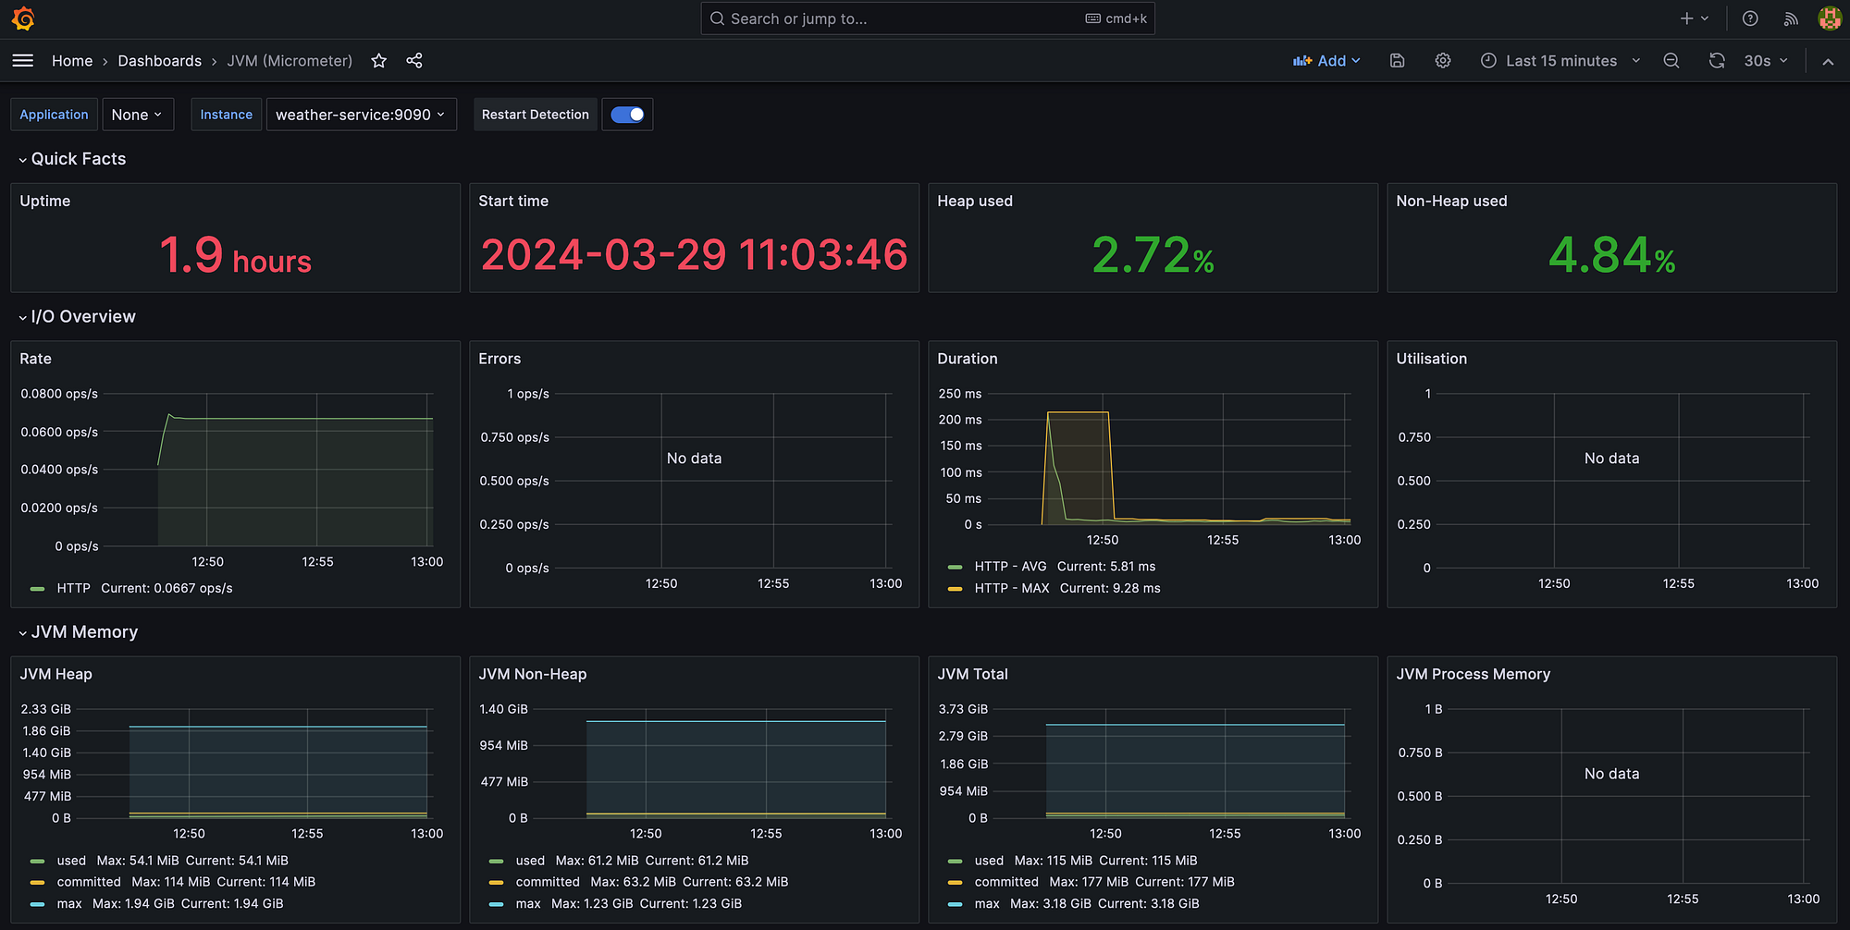Open the Last 15 minutes time picker
Screen dimensions: 1850x930
coord(1560,61)
